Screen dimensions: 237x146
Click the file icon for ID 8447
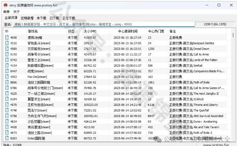[x=7, y=71]
